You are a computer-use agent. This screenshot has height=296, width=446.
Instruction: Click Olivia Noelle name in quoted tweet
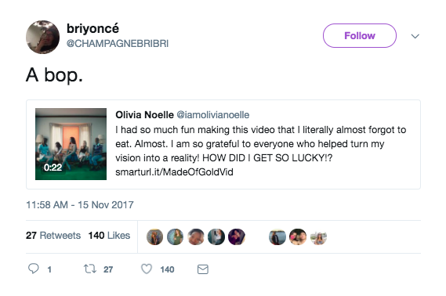click(144, 115)
